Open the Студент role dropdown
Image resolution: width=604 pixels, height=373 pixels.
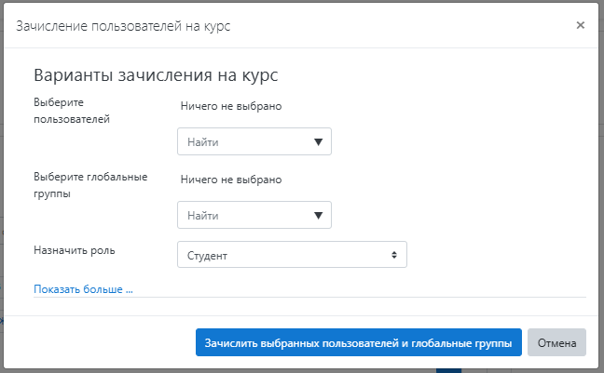point(291,255)
